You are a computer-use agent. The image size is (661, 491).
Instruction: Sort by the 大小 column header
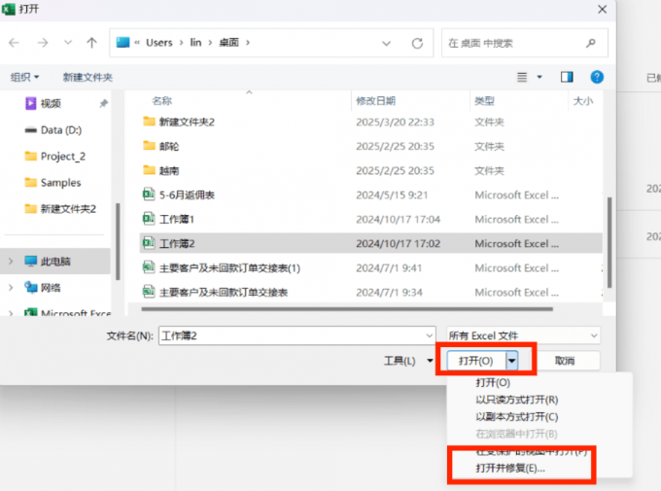(x=583, y=101)
